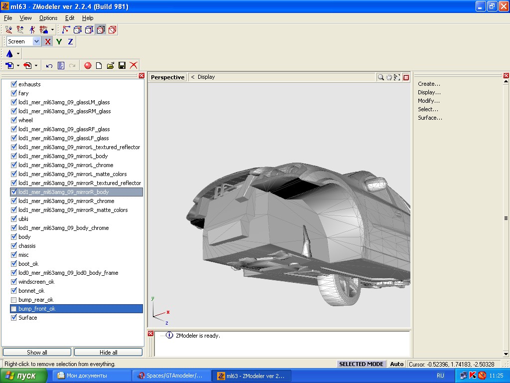The width and height of the screenshot is (510, 383).
Task: Click the open file folder icon
Action: (x=111, y=65)
